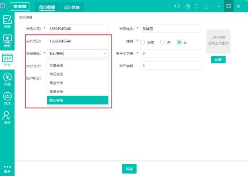The height and width of the screenshot is (176, 248).
Task: Open the 充次 sidebar icon
Action: (x=7, y=99)
